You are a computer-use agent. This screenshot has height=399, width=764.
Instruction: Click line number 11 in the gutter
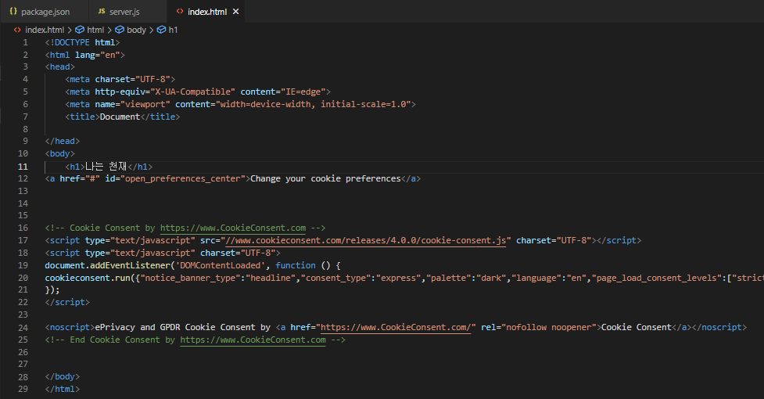click(23, 166)
